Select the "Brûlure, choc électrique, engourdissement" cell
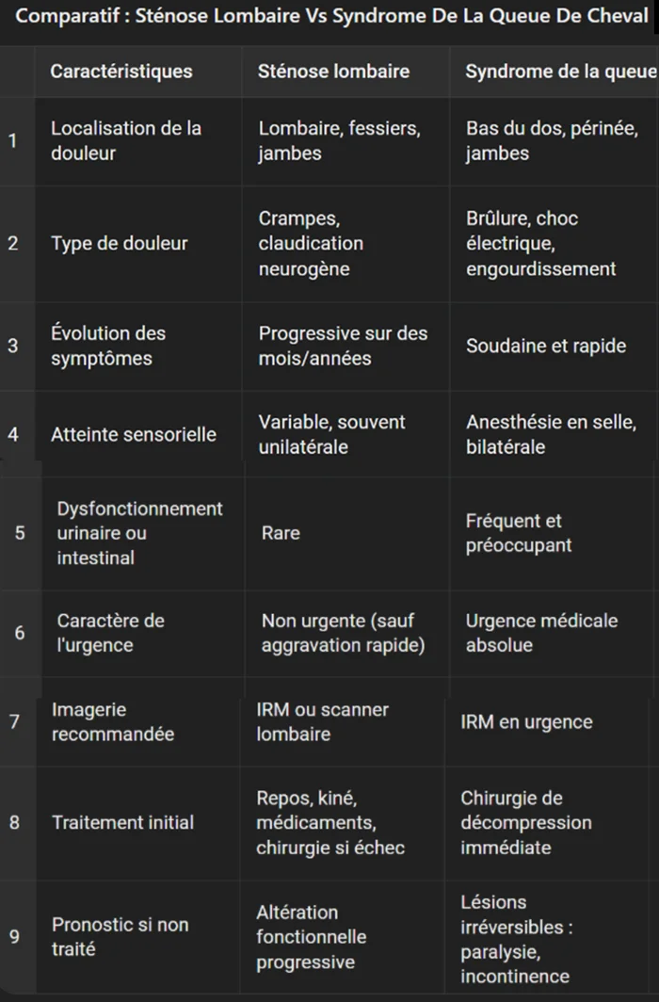 click(541, 244)
